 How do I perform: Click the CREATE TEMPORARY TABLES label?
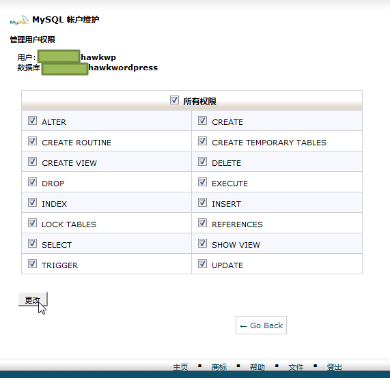269,143
